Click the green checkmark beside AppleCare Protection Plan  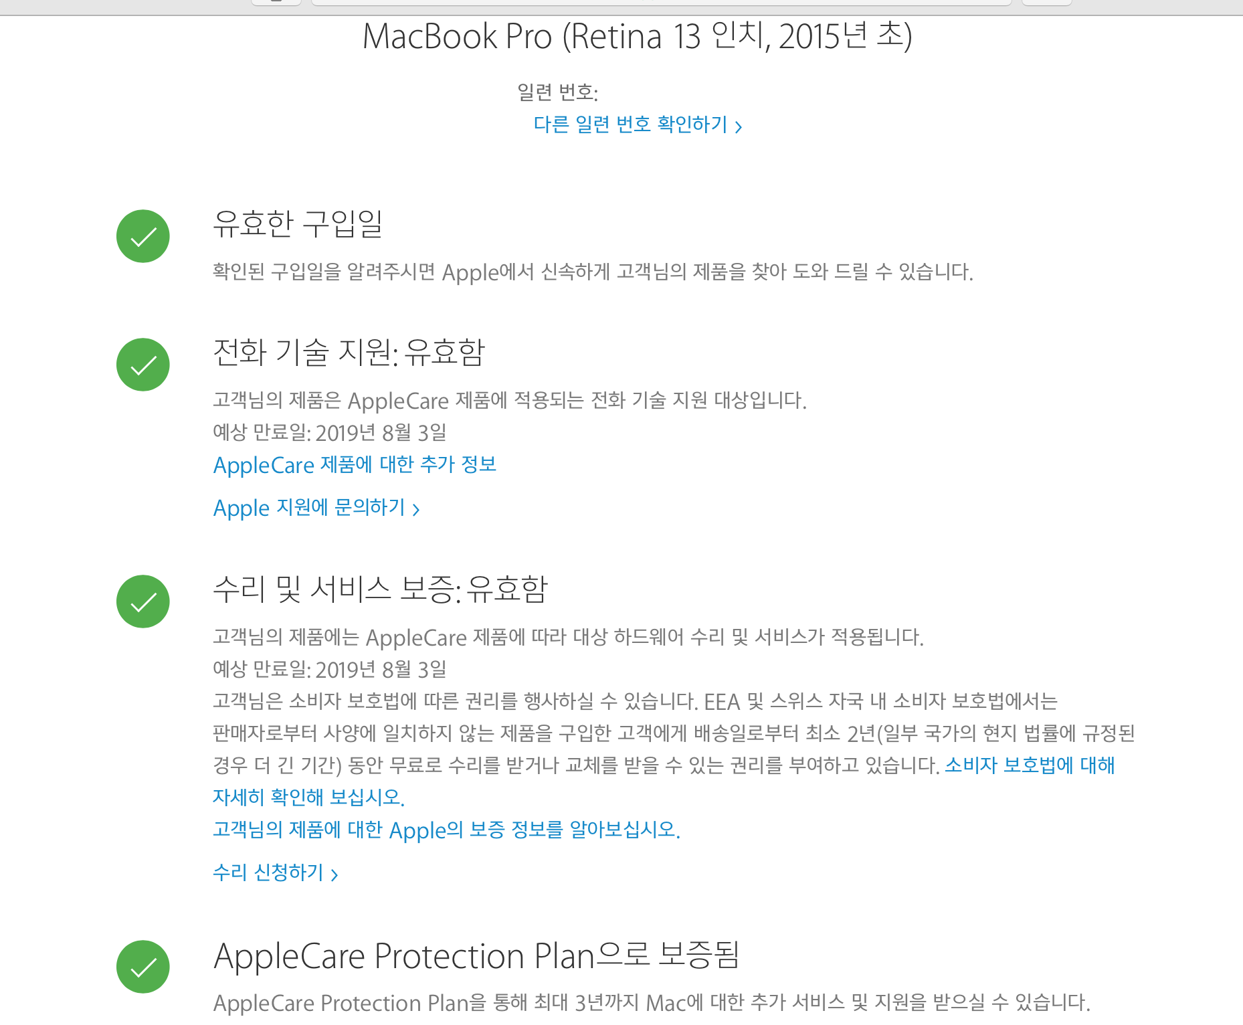pos(143,967)
